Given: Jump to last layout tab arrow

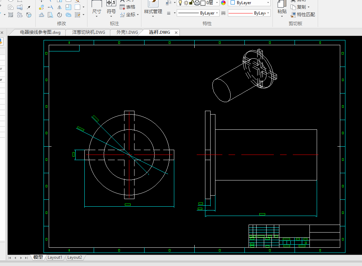Looking at the screenshot, I should 26,258.
